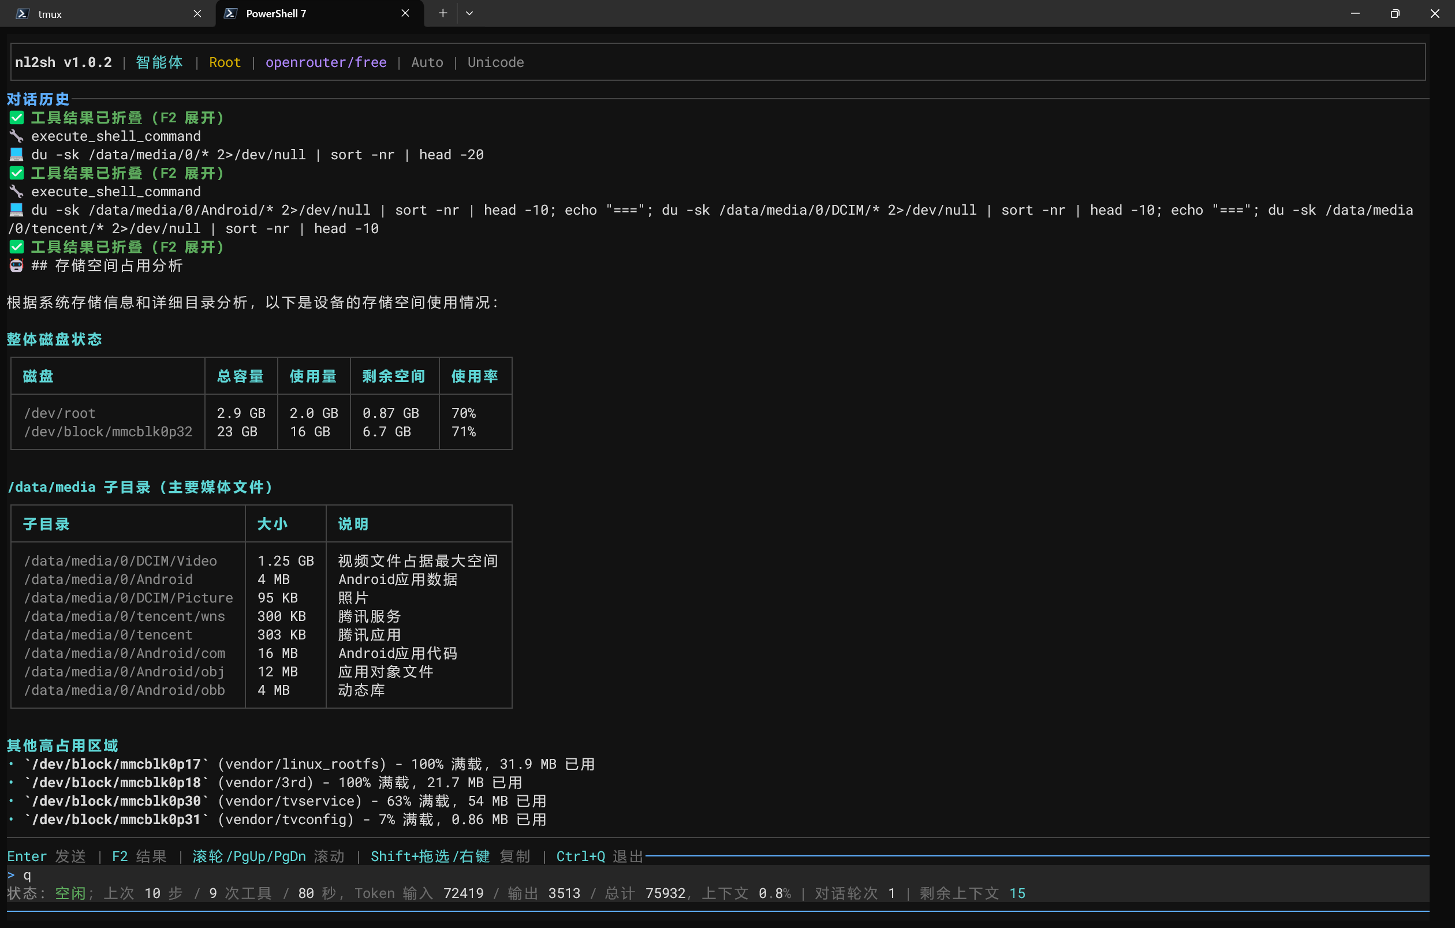Click the /dev/block/mmcblk0p31 bullet line
The height and width of the screenshot is (928, 1455).
(277, 820)
